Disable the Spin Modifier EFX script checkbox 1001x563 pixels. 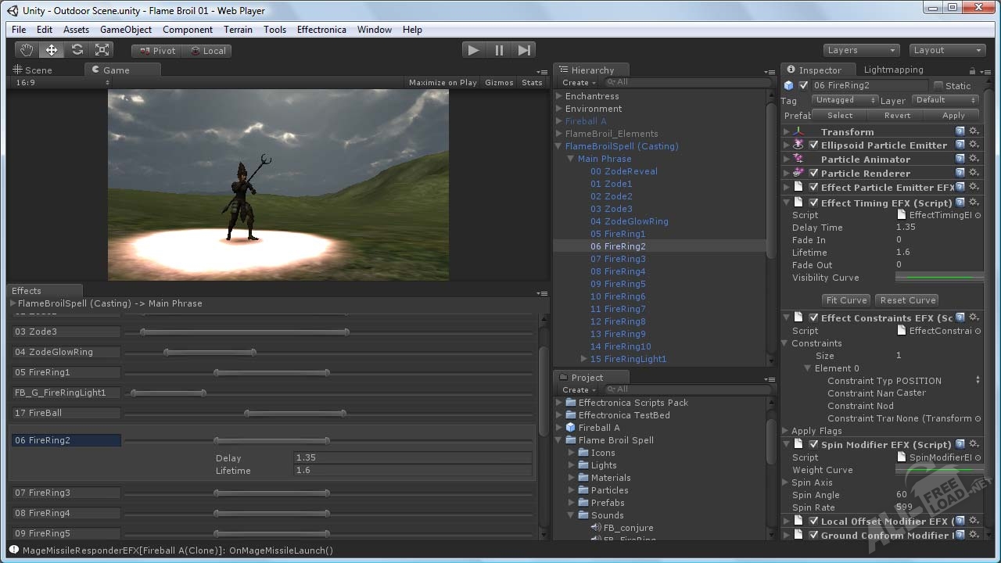(813, 445)
